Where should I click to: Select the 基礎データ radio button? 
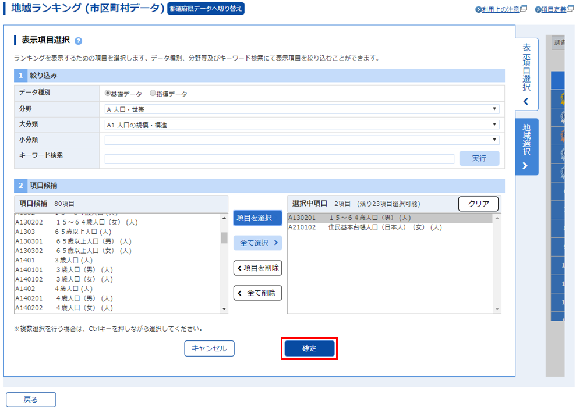tap(108, 93)
